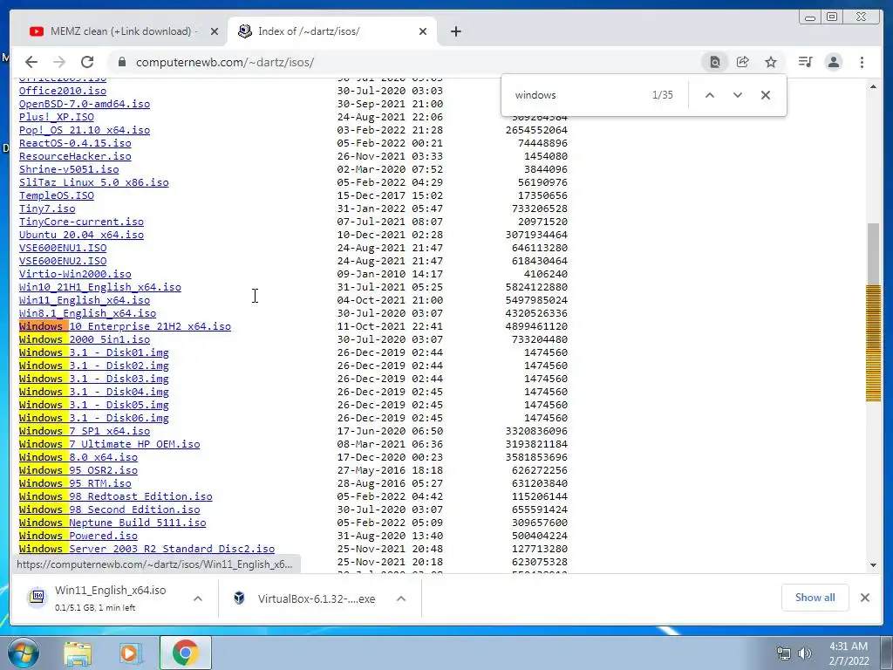Open Windows 2000 5in1.iso link
The height and width of the screenshot is (670, 893).
[x=85, y=339]
